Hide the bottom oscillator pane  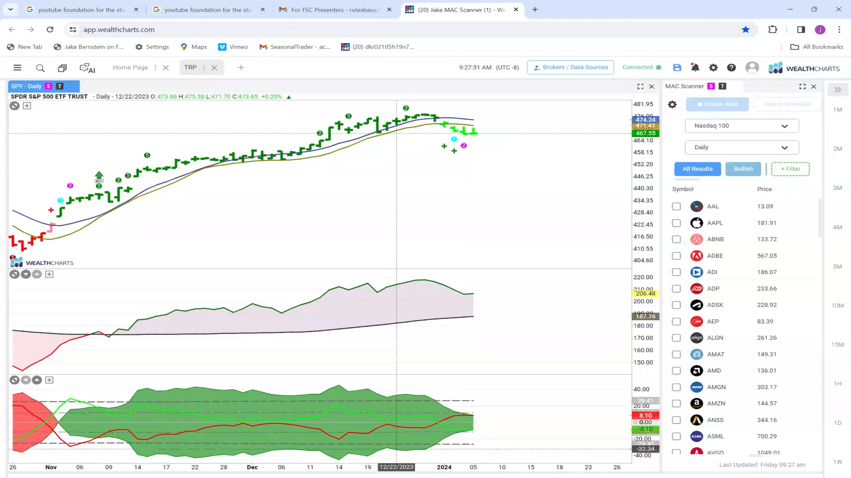[x=15, y=380]
